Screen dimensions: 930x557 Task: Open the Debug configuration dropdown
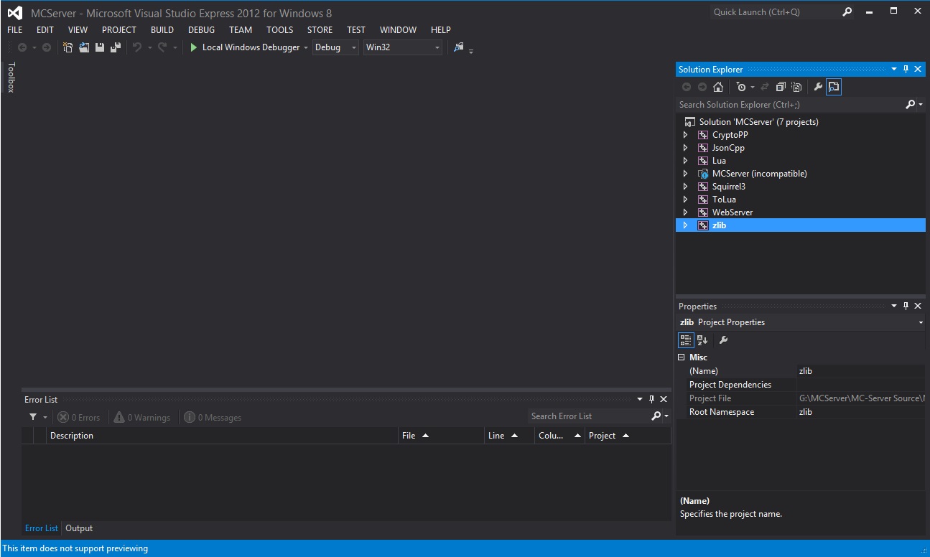click(x=335, y=47)
